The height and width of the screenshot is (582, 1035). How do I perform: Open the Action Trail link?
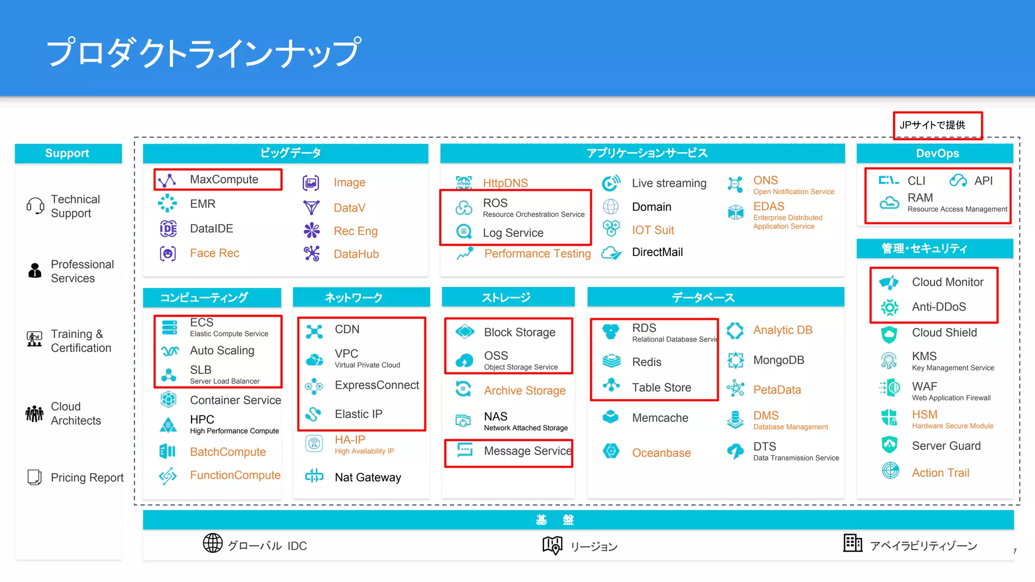pyautogui.click(x=940, y=473)
